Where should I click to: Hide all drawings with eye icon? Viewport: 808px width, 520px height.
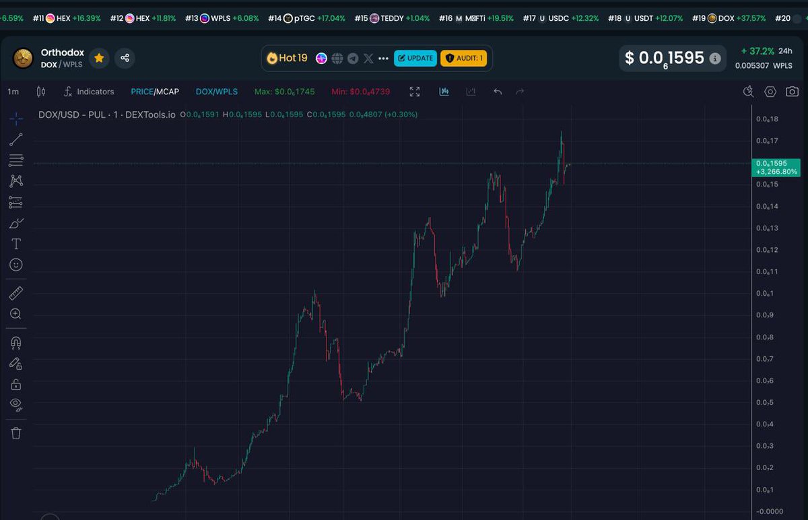click(16, 405)
